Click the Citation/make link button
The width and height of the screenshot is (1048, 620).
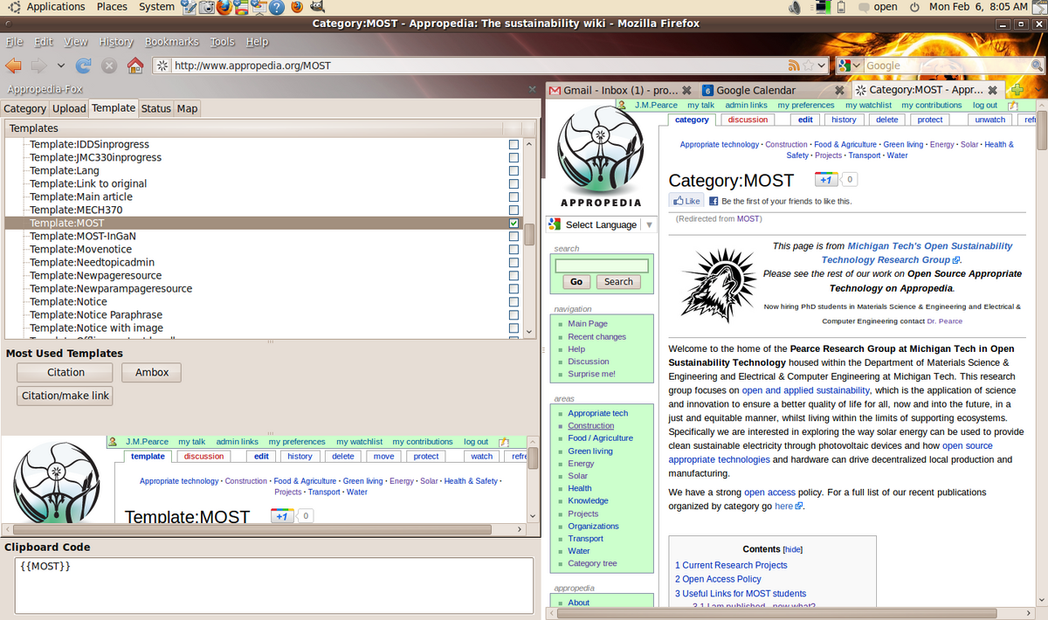(65, 396)
